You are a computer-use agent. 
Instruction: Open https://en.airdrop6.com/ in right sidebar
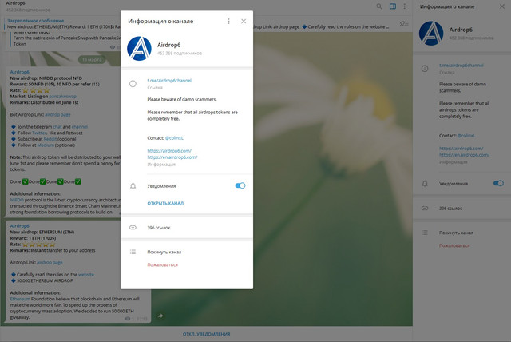tap(464, 155)
